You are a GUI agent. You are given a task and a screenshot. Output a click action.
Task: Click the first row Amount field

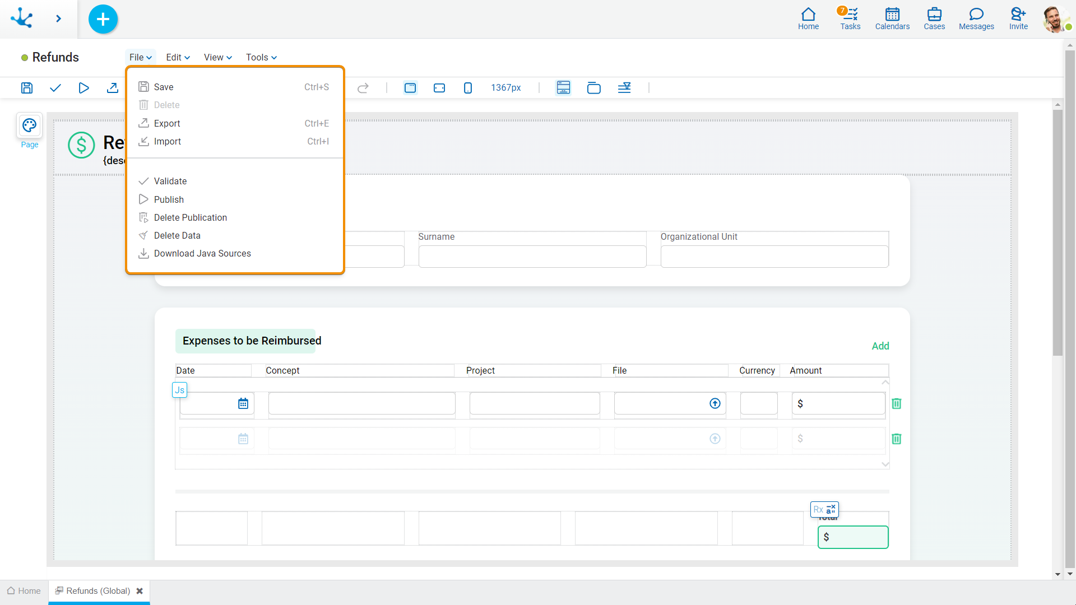point(838,403)
